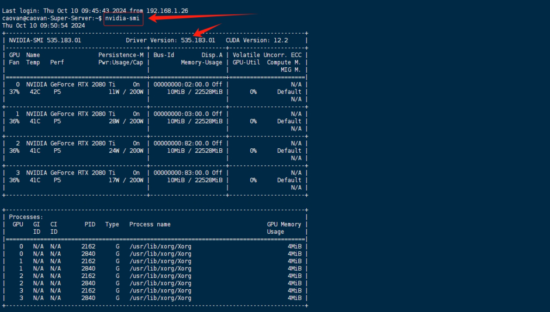Click the Disp.A column header

(x=212, y=55)
